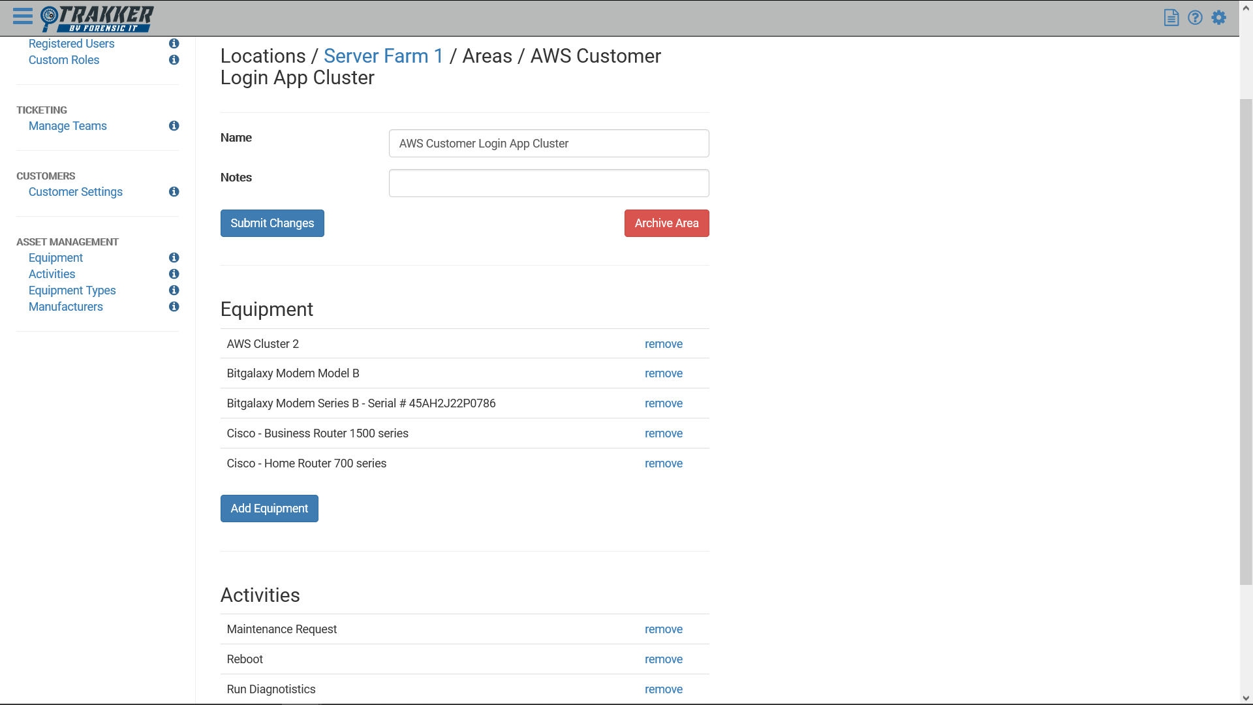
Task: Go to Activities in the sidebar
Action: click(x=52, y=274)
